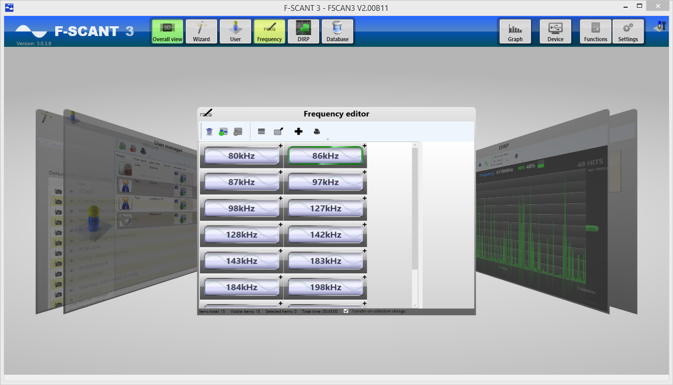Select the 127kHz frequency button
The image size is (673, 385).
pos(326,208)
